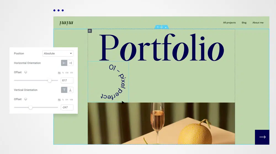
Task: Select % unit for vertical offset
Action: pyautogui.click(x=63, y=100)
